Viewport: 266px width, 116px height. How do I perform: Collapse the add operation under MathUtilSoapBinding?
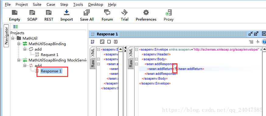pyautogui.click(x=25, y=49)
